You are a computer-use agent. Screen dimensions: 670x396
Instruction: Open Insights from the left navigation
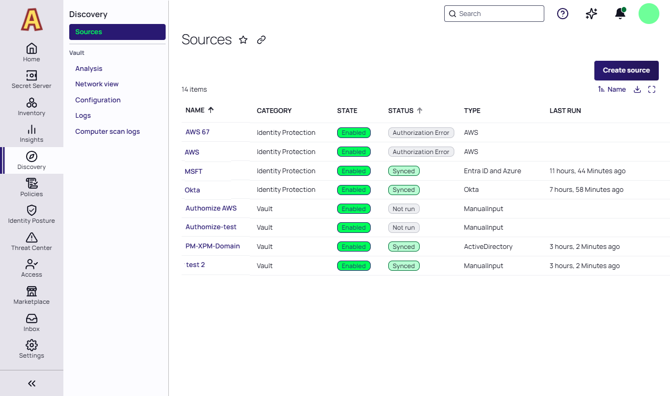31,133
